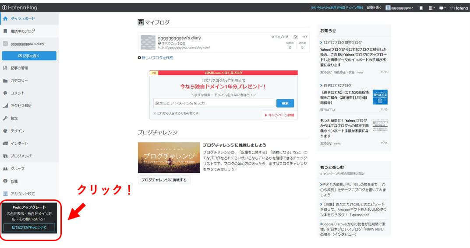Open ブログメンバー in the sidebar
The height and width of the screenshot is (248, 470).
(29, 156)
